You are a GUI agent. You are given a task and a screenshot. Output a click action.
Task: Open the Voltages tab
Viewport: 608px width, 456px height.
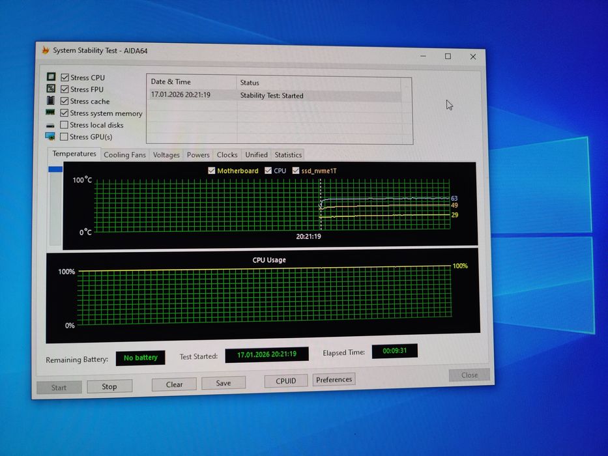click(x=166, y=155)
